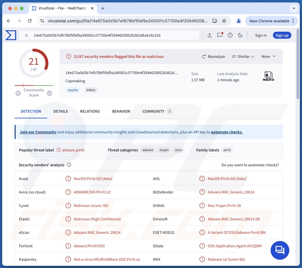This screenshot has width=302, height=268.
Task: Click the info icon beside Security vendors' analysis
Action: (69, 165)
